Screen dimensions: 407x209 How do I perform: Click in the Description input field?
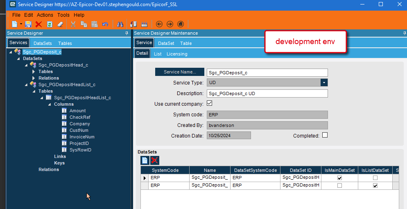(267, 93)
